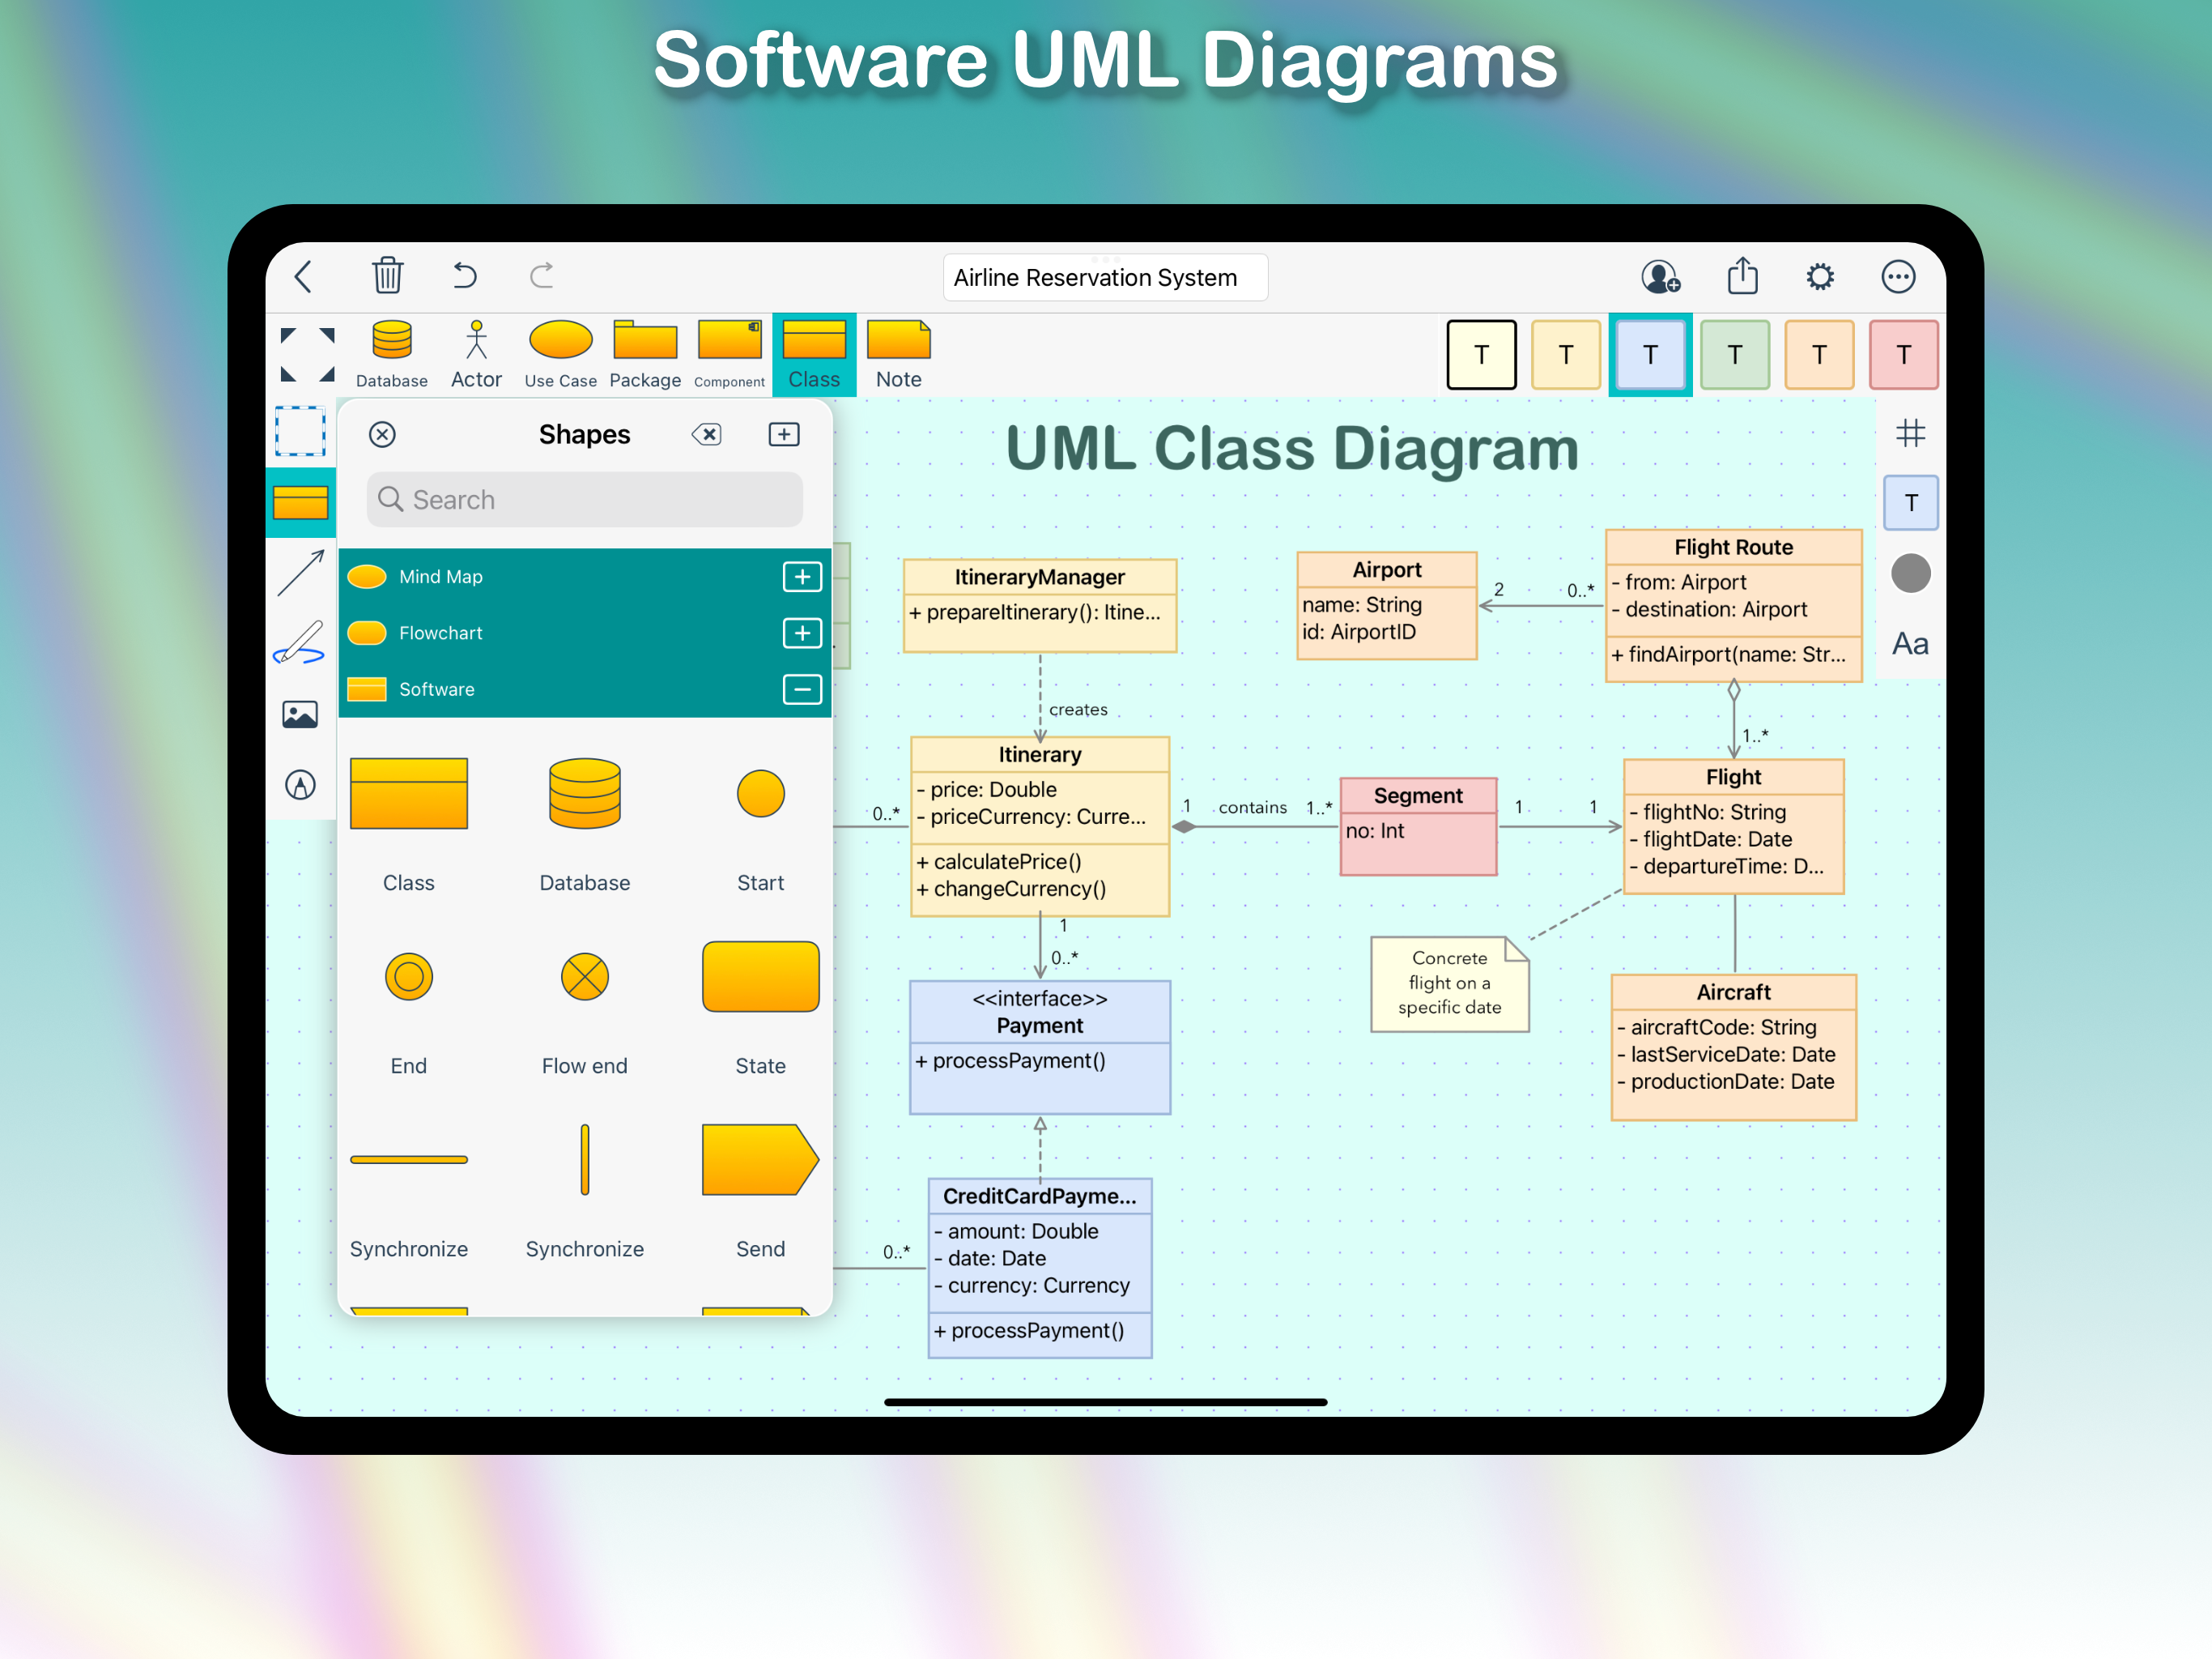2212x1659 pixels.
Task: Select Mind Map category row
Action: (584, 576)
